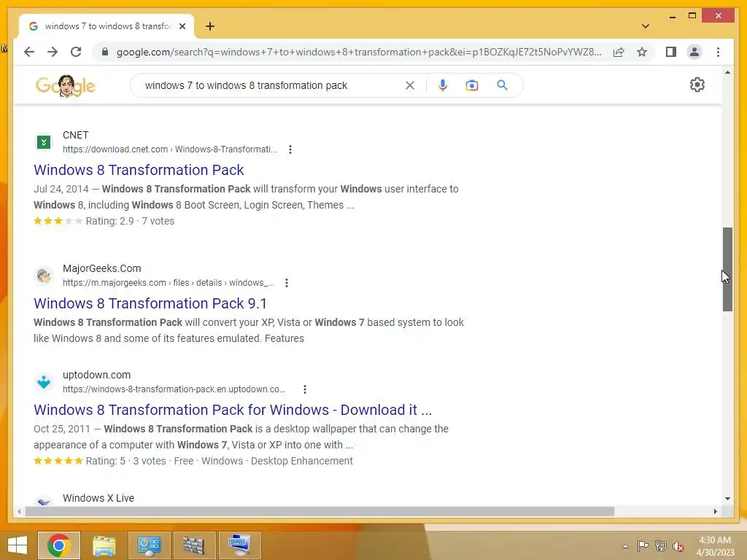This screenshot has height=560, width=747.
Task: Click the horizontal scrollbar thumb
Action: pyautogui.click(x=320, y=511)
